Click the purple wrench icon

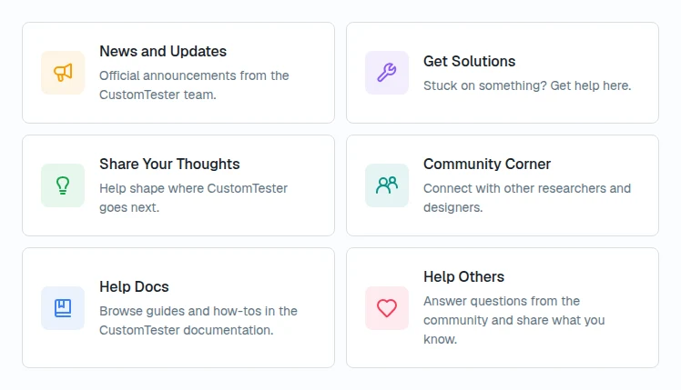387,73
